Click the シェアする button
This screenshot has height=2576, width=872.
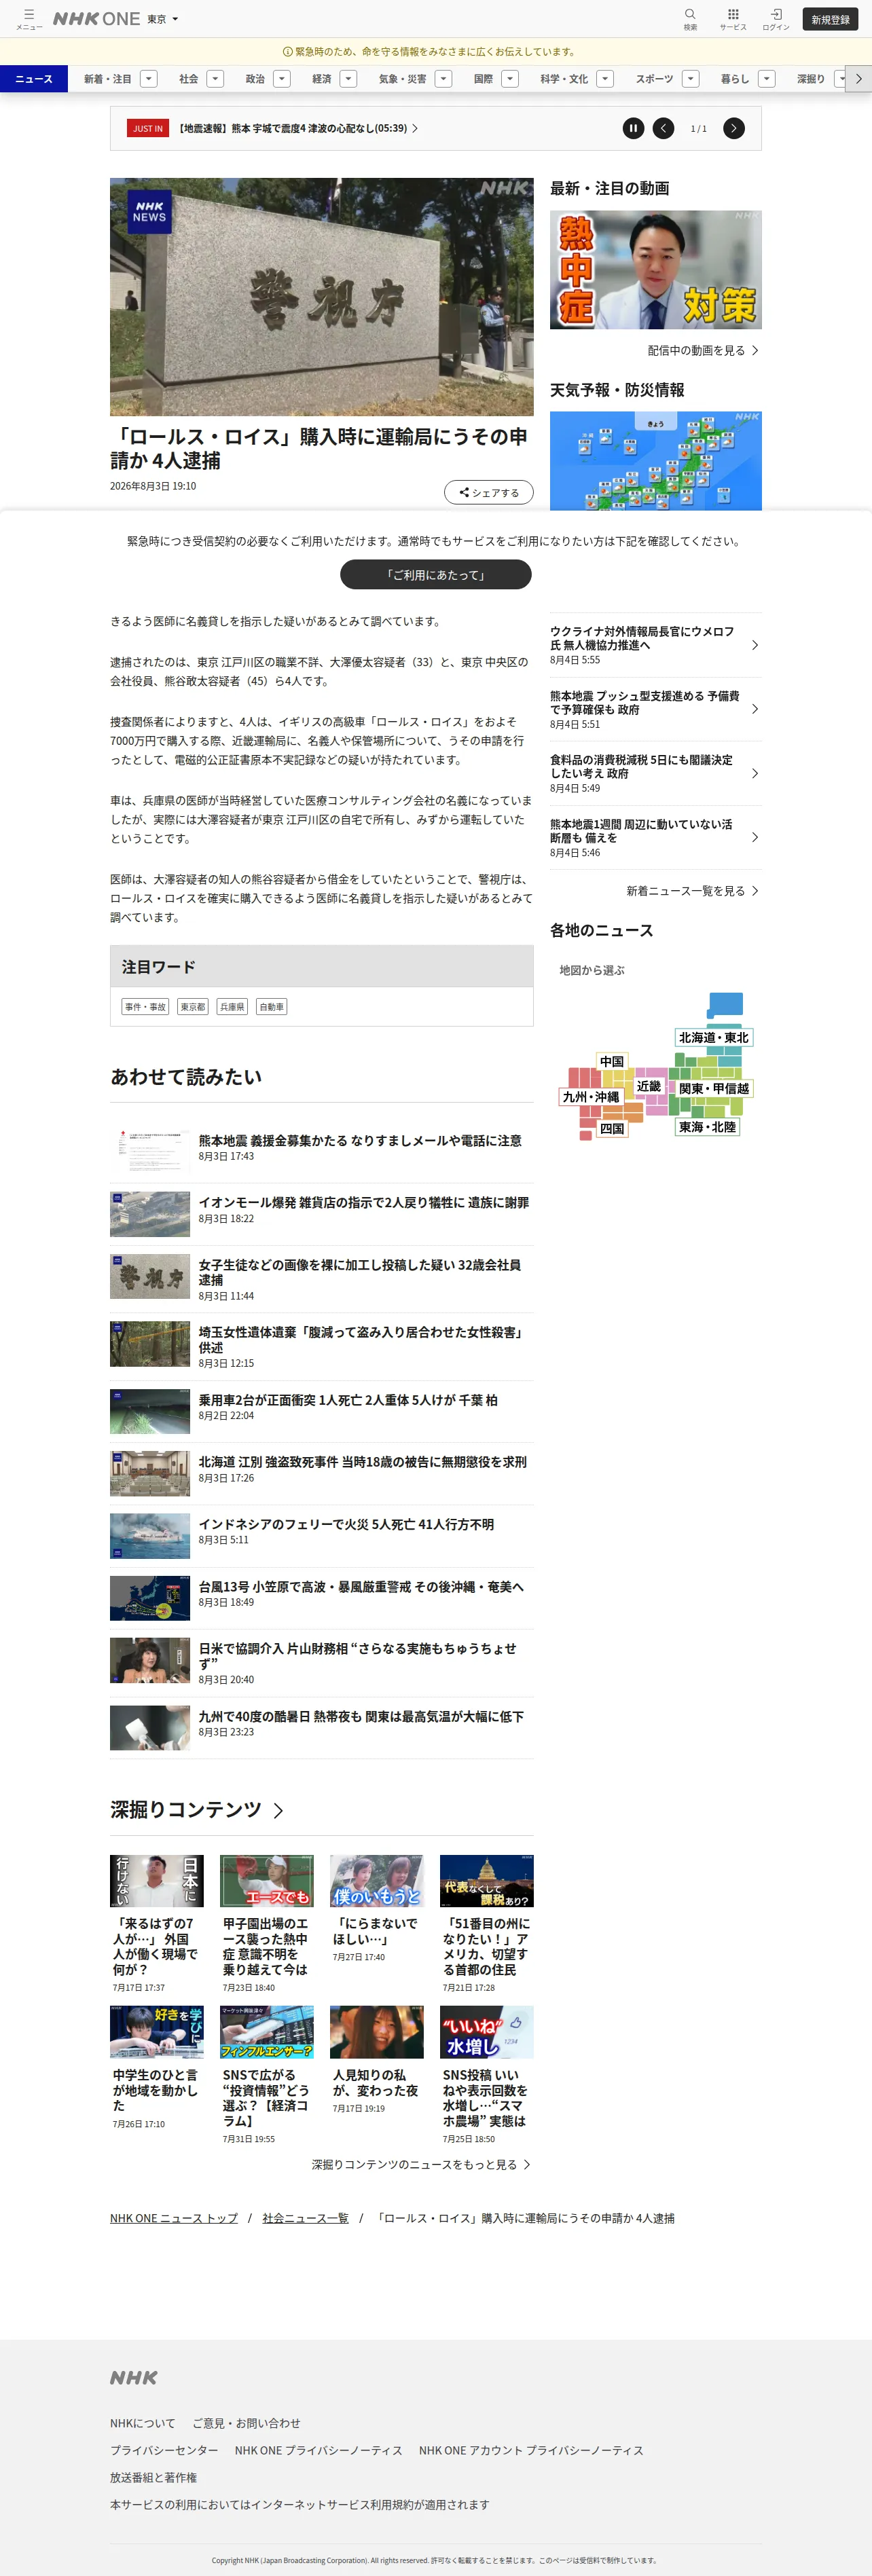(489, 492)
